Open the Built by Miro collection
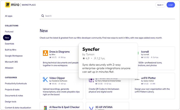The height and width of the screenshot is (110, 180). coord(11,50)
